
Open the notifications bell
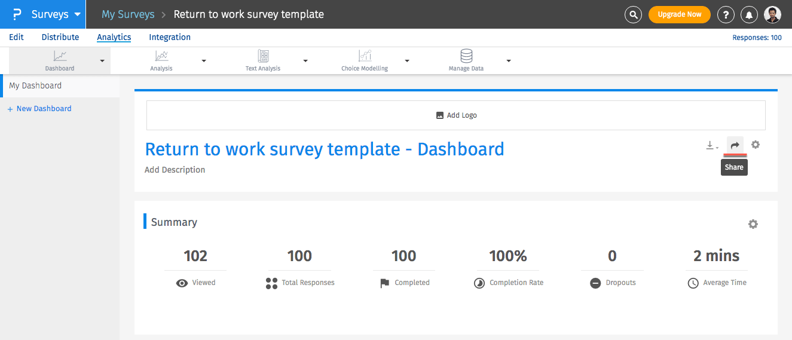(x=748, y=15)
